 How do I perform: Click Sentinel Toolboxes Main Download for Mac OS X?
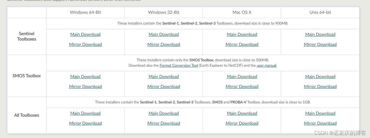tap(242, 34)
